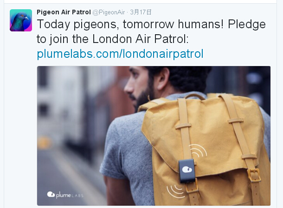Screen dimensions: 283x208
Task: Open the tweet's 3月17日 timestamp
Action: coord(141,12)
